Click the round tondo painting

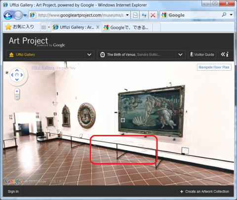(x=86, y=116)
